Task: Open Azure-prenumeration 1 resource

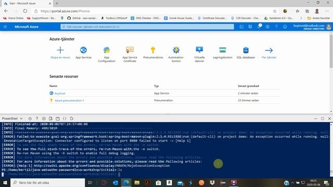Action: (x=69, y=100)
